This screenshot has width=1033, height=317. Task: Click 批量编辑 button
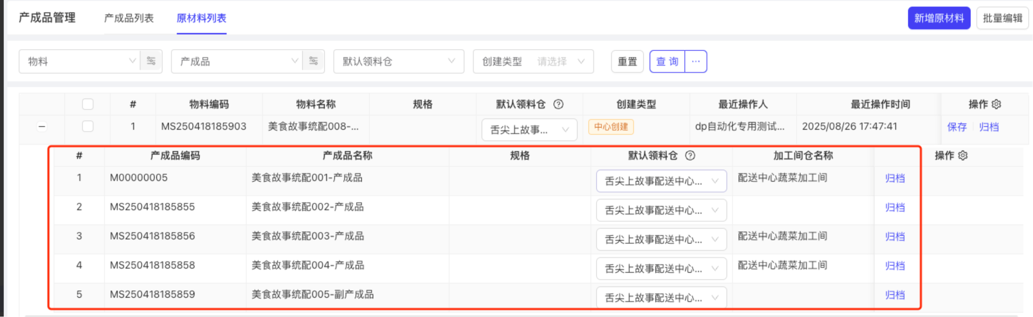click(1002, 18)
